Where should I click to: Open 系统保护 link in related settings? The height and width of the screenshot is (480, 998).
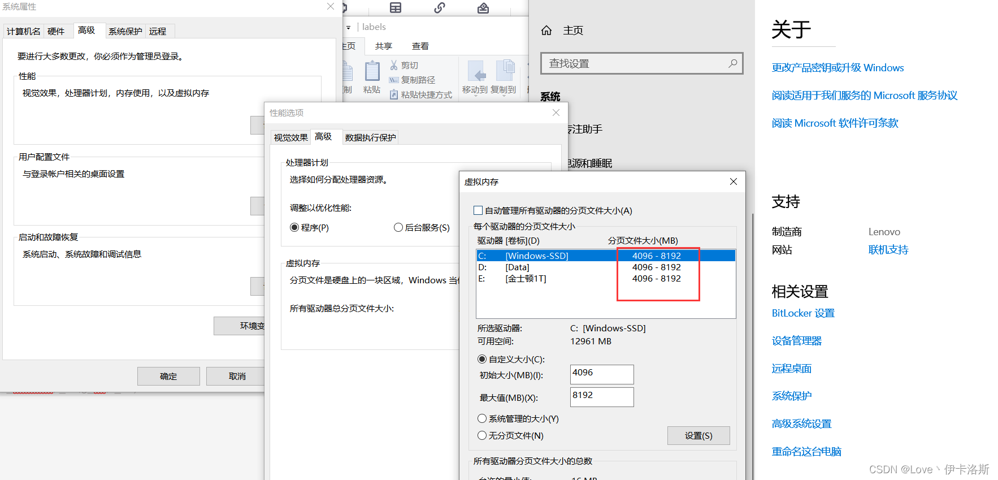pos(792,396)
